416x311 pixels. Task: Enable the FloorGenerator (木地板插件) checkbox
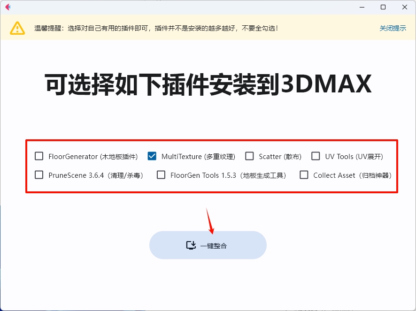[39, 156]
